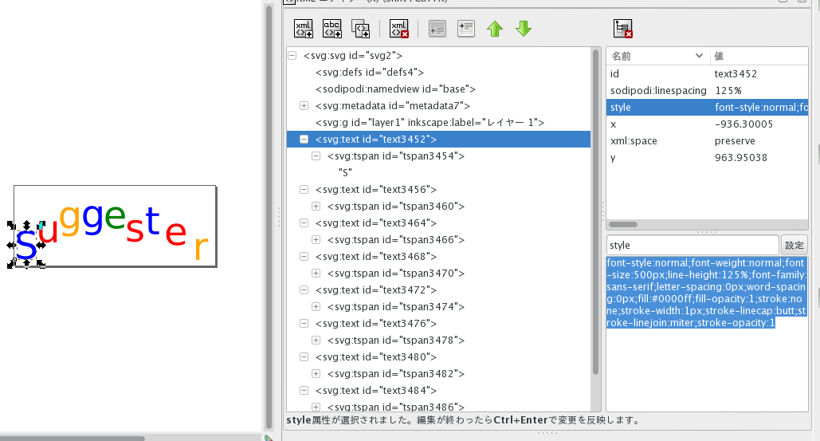Click the duplicate node icon
The width and height of the screenshot is (820, 441).
tap(360, 29)
